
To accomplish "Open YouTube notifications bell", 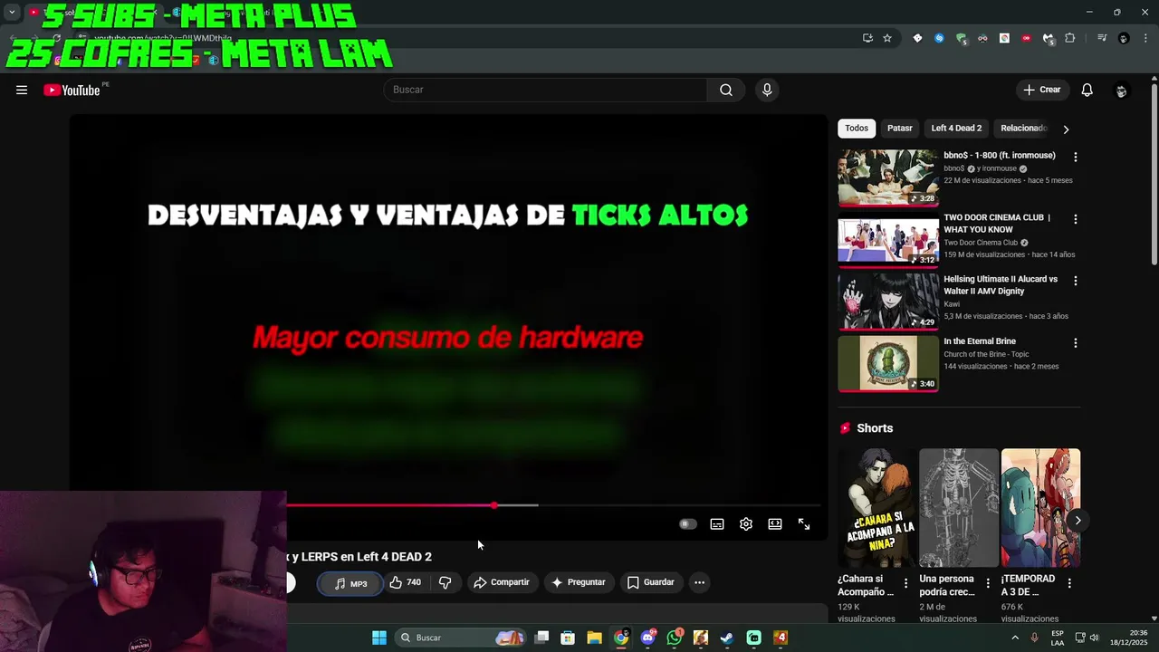I will click(1087, 90).
